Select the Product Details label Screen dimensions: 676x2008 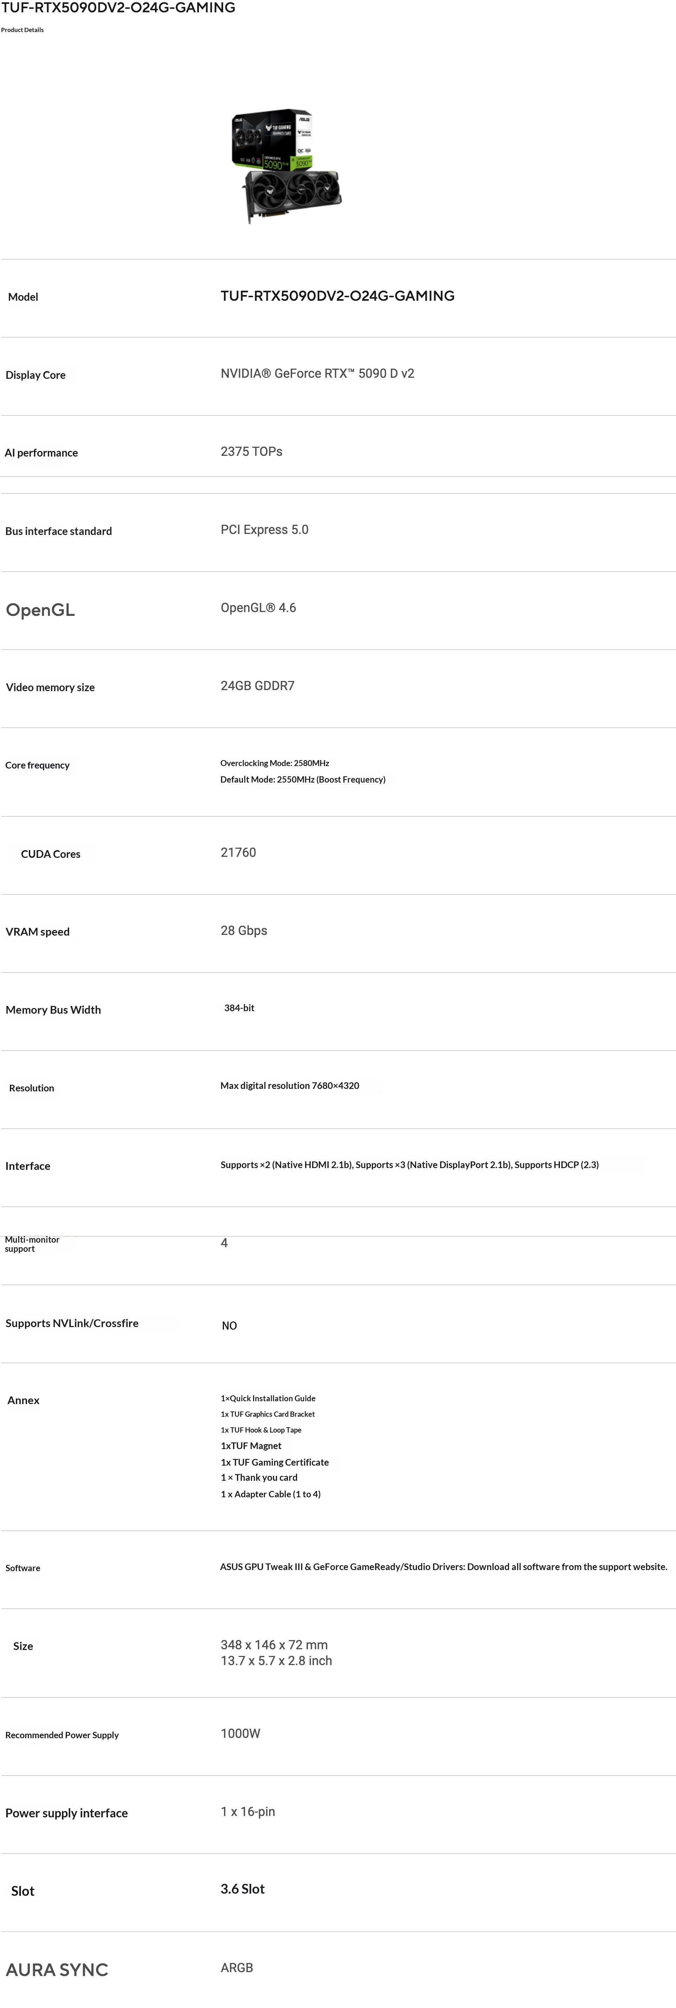[22, 30]
